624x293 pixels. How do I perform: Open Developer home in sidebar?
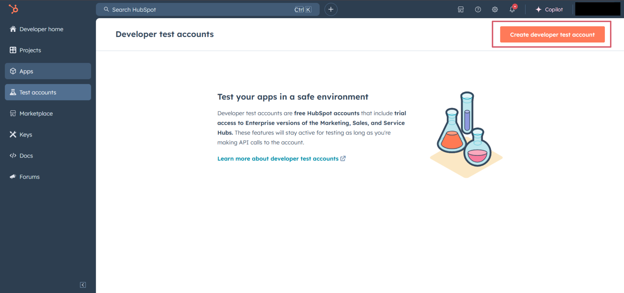click(48, 29)
